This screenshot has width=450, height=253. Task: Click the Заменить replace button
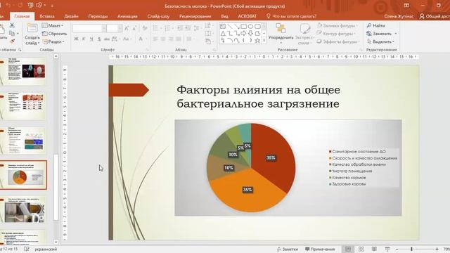[x=379, y=34]
